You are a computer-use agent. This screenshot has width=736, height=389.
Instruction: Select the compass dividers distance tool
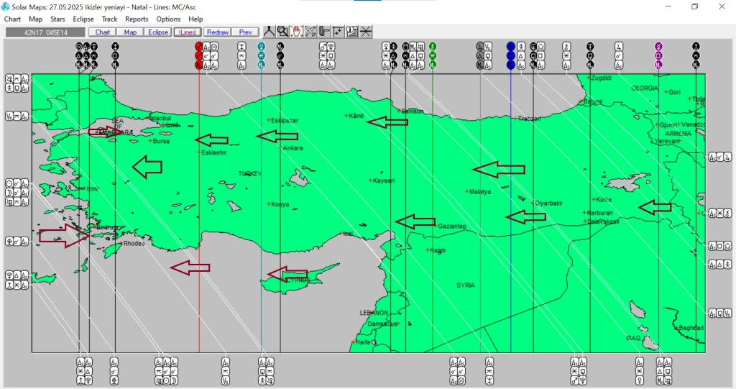269,32
